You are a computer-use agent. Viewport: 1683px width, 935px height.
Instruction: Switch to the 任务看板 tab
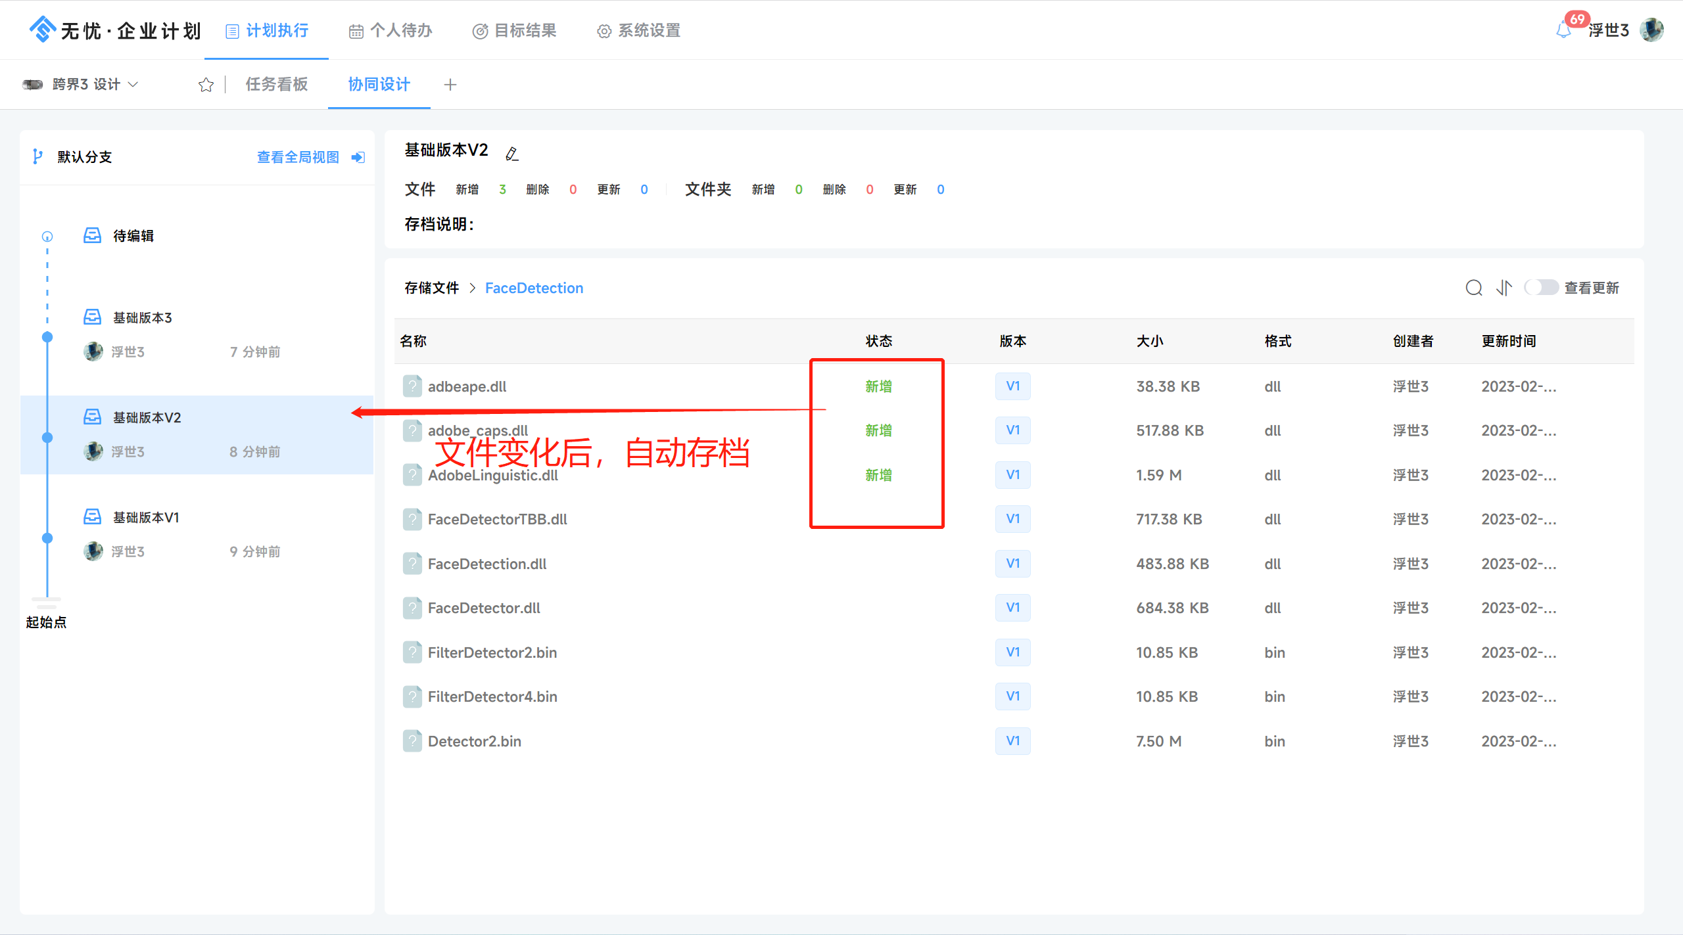(x=277, y=84)
